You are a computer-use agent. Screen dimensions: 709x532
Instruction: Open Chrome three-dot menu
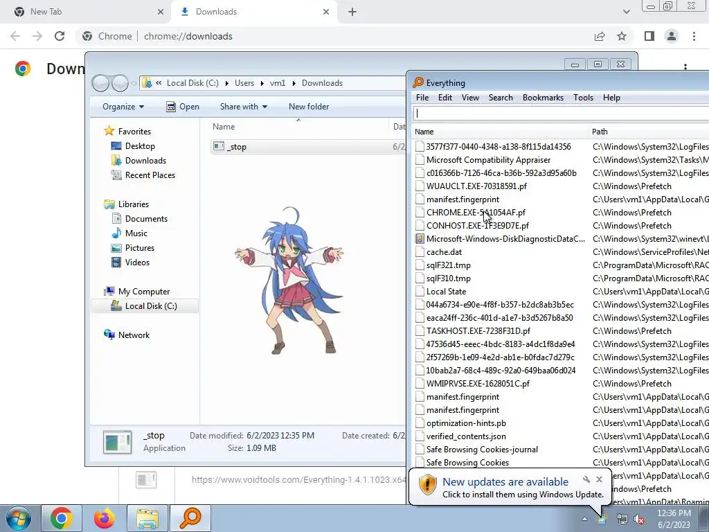coord(694,36)
